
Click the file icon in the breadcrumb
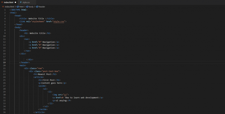coord(3,7)
